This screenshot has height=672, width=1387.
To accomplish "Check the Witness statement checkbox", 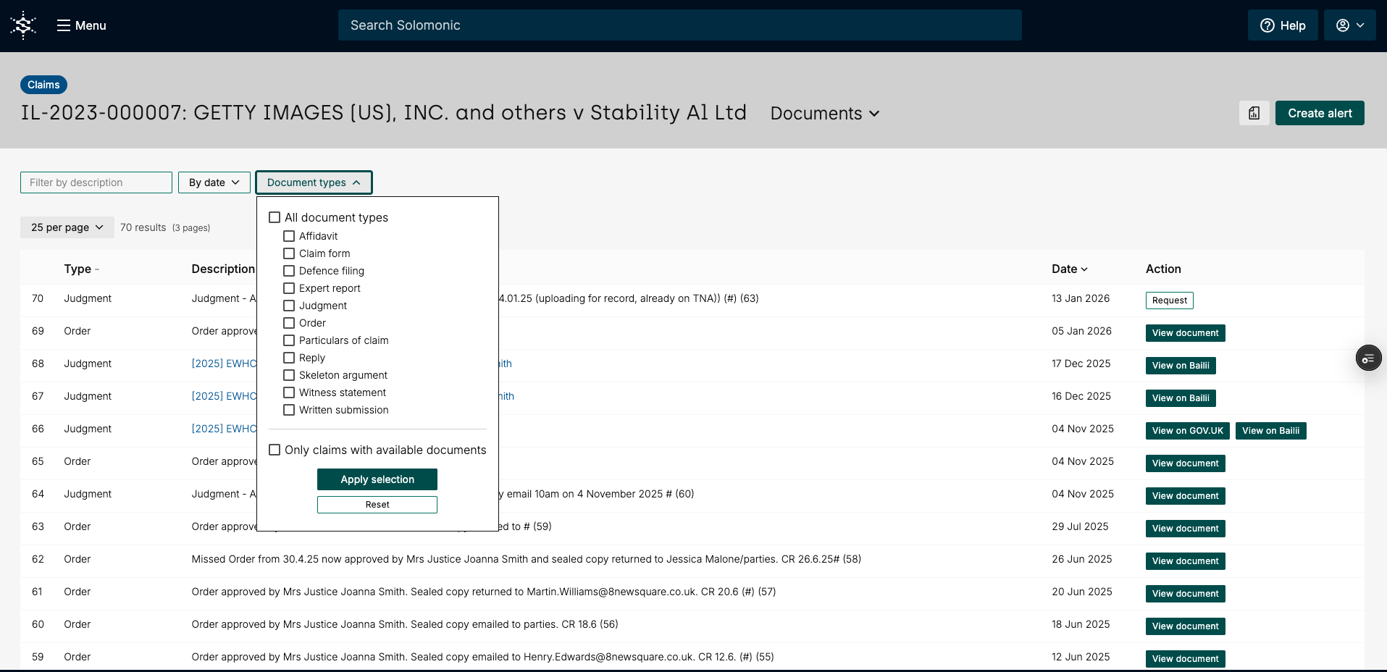I will (x=289, y=392).
